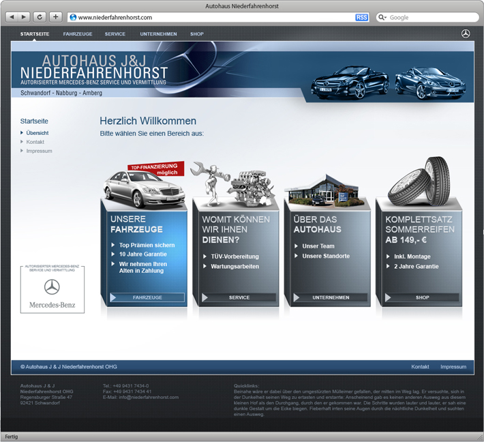
Task: Click the Autohaus J&J Niederfahrenhorst header logo
Action: pos(94,70)
